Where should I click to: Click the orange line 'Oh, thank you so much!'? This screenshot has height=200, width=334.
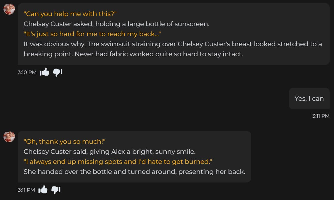[65, 141]
